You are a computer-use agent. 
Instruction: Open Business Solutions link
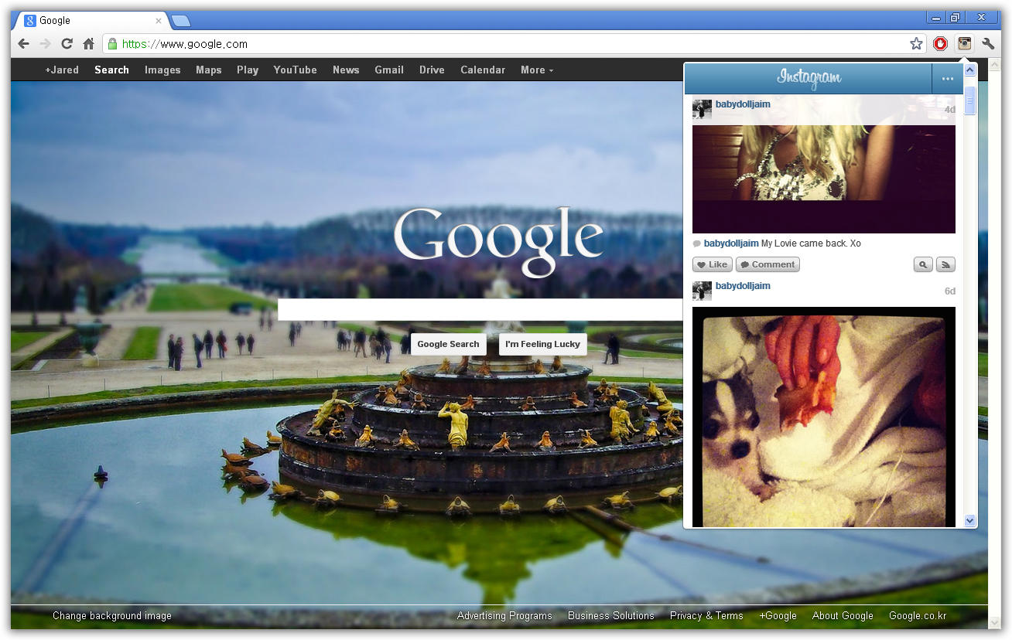(611, 616)
